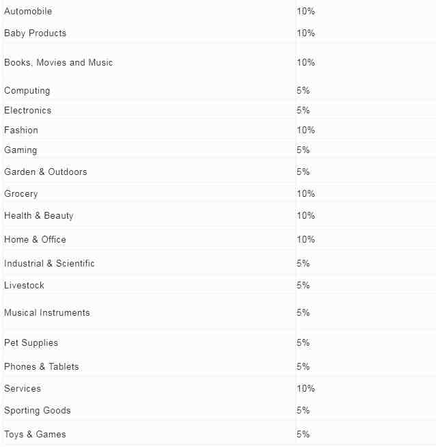Select the Livestock category label
The height and width of the screenshot is (447, 436).
[24, 285]
